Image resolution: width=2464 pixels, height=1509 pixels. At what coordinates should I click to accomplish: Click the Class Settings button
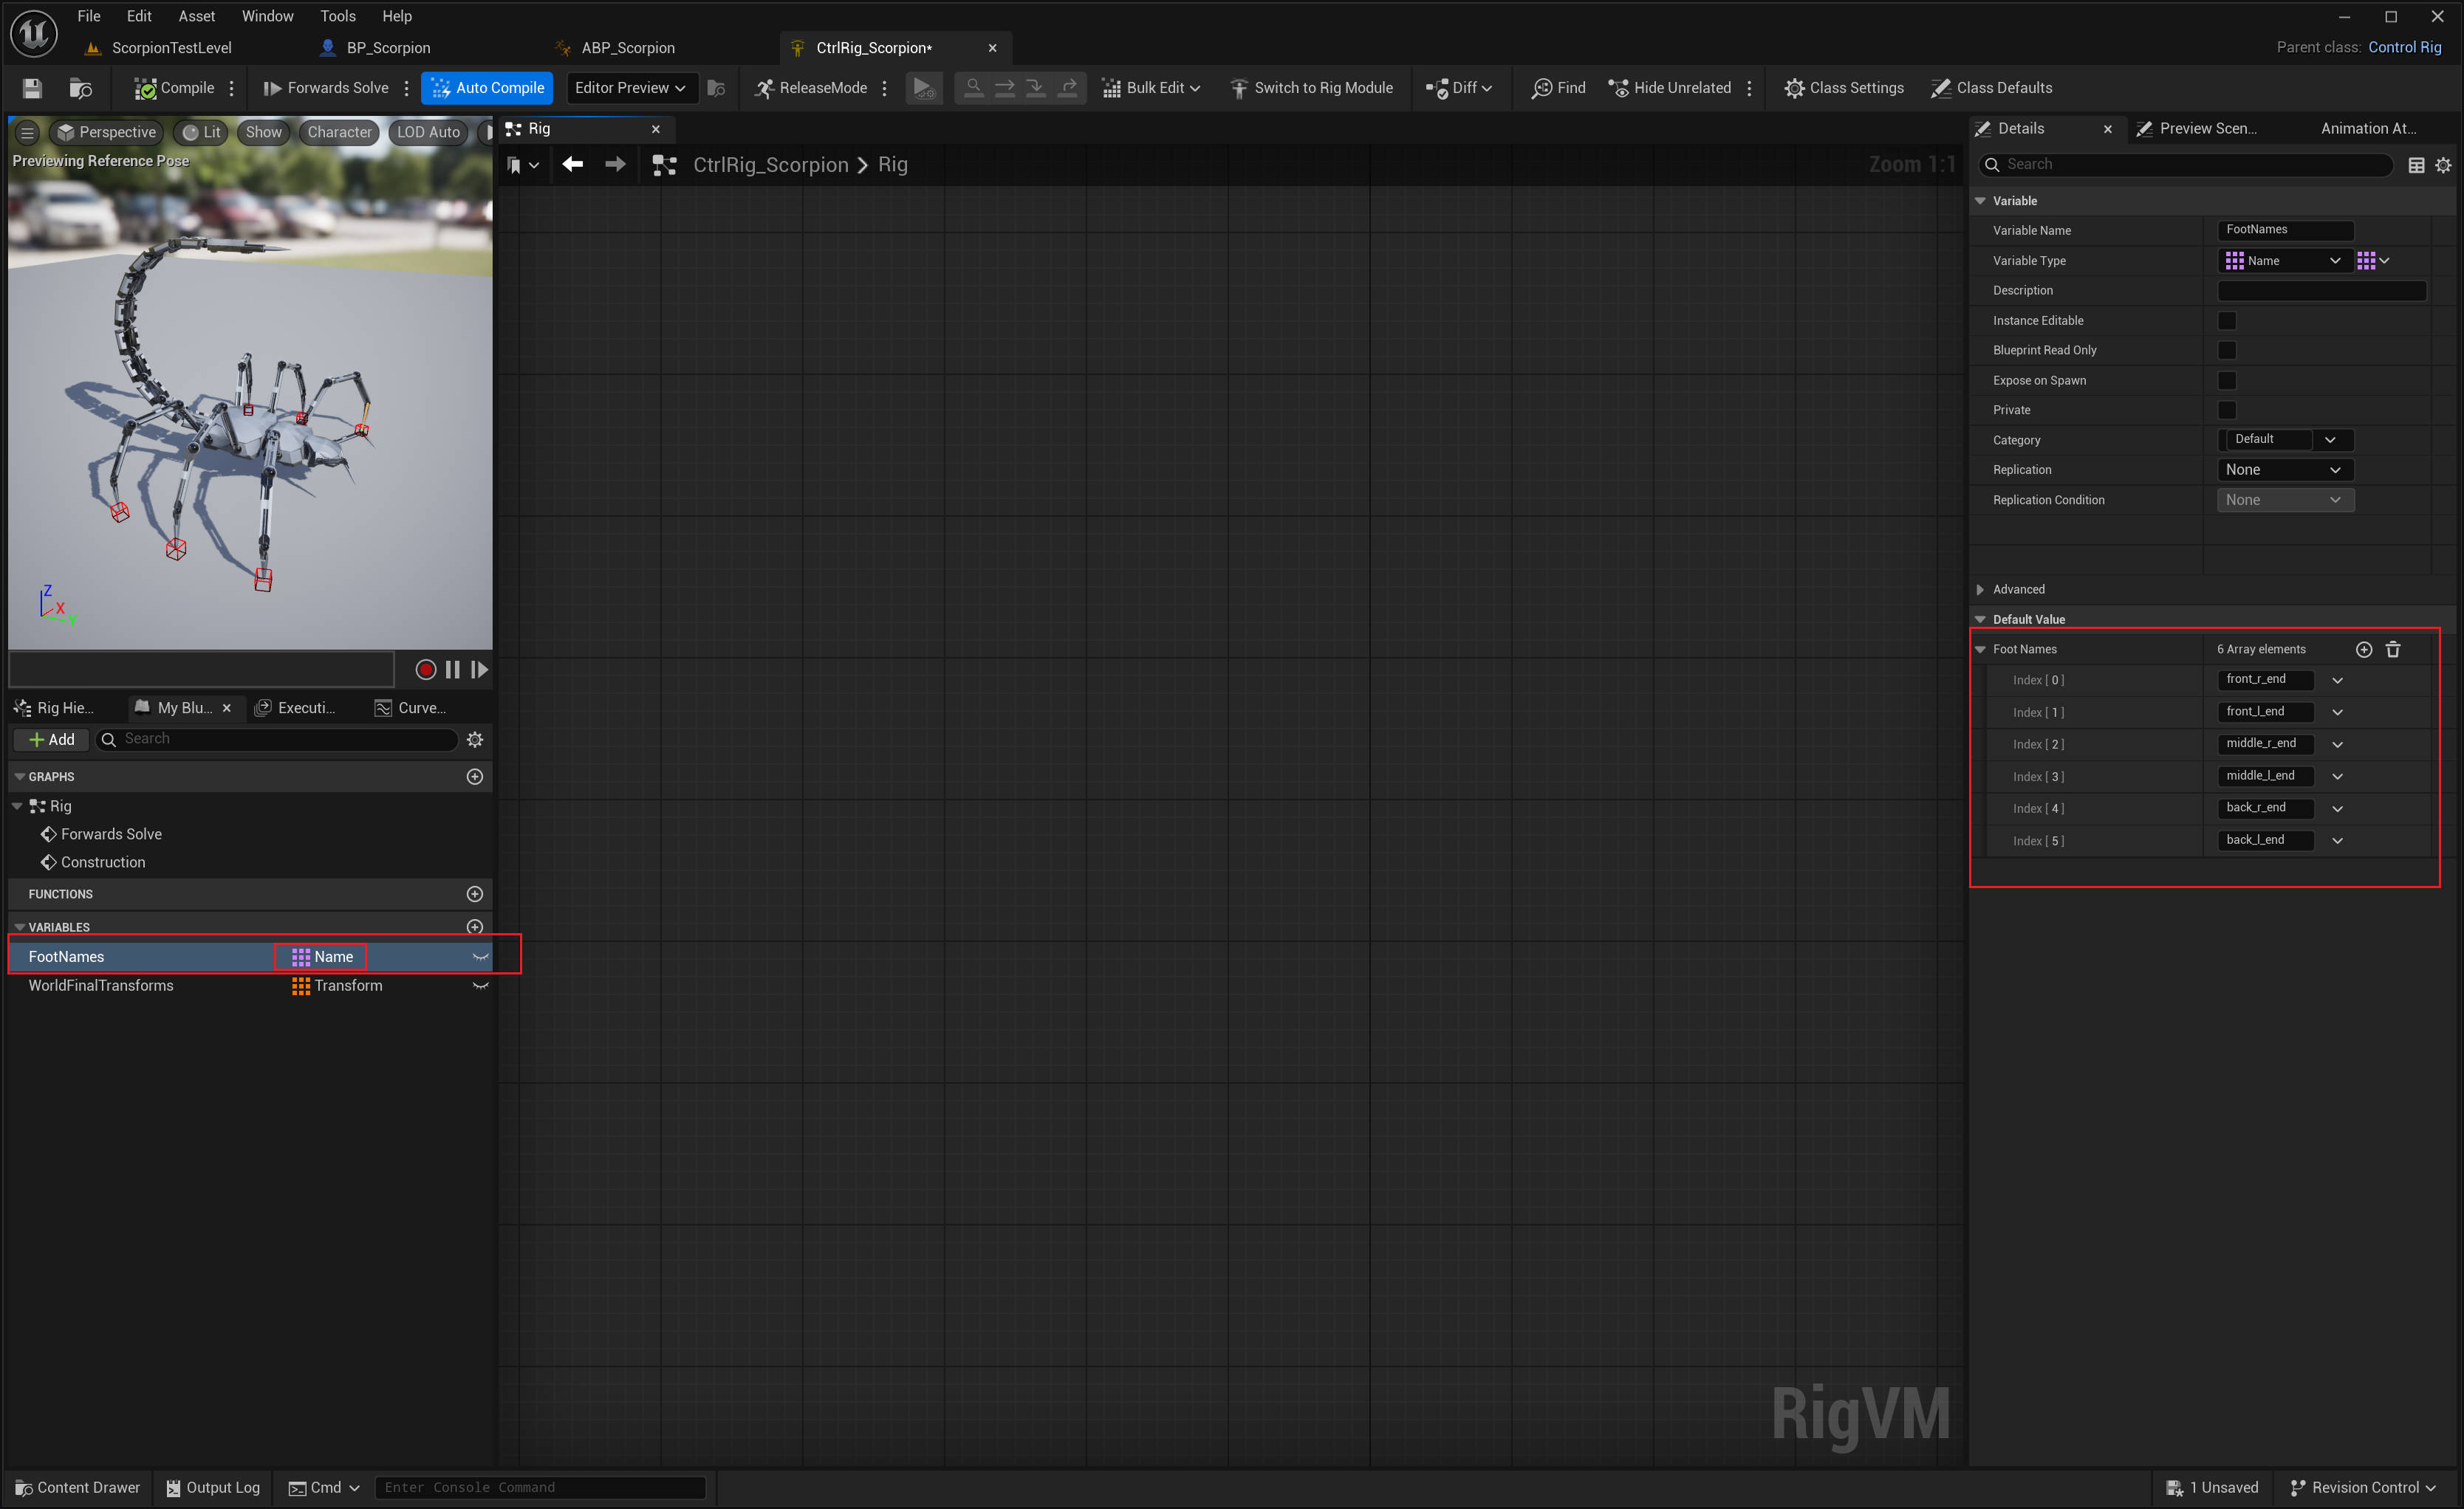[1844, 88]
